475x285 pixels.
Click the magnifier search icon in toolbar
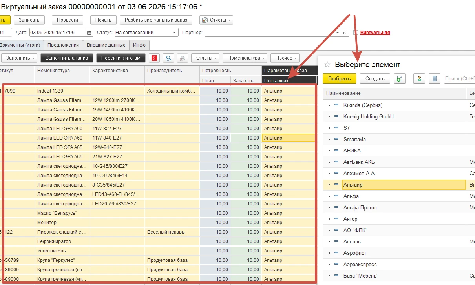pyautogui.click(x=168, y=58)
